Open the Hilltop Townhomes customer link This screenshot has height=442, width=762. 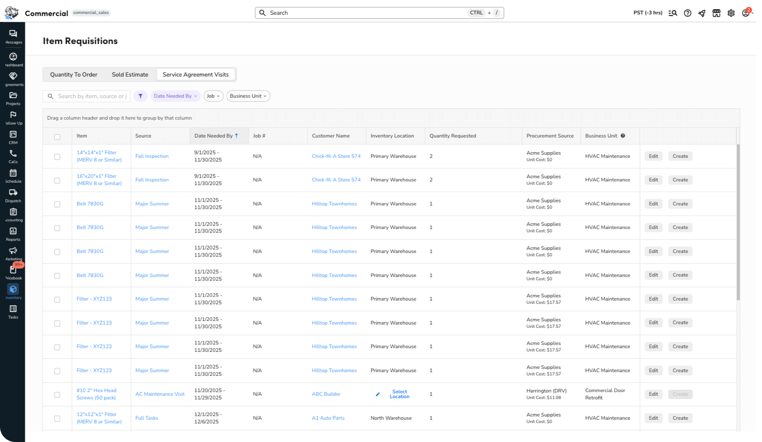334,204
